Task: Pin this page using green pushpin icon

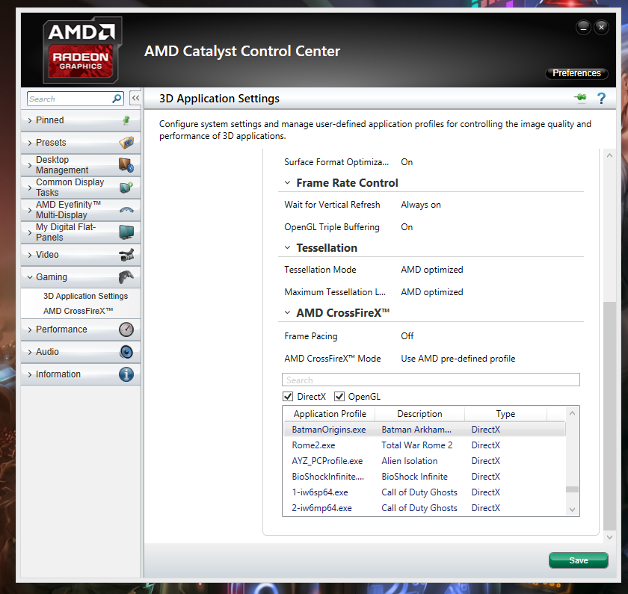Action: point(580,98)
